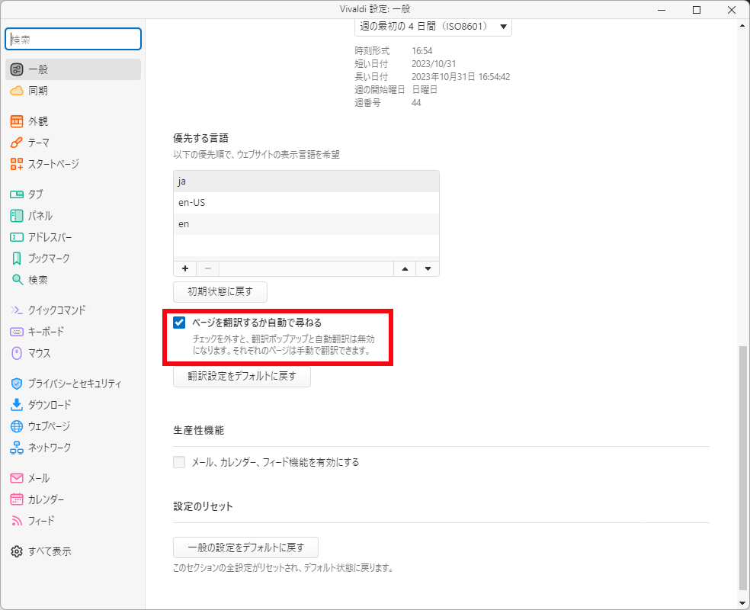Add a language with the plus button
This screenshot has height=610, width=750.
[x=185, y=268]
